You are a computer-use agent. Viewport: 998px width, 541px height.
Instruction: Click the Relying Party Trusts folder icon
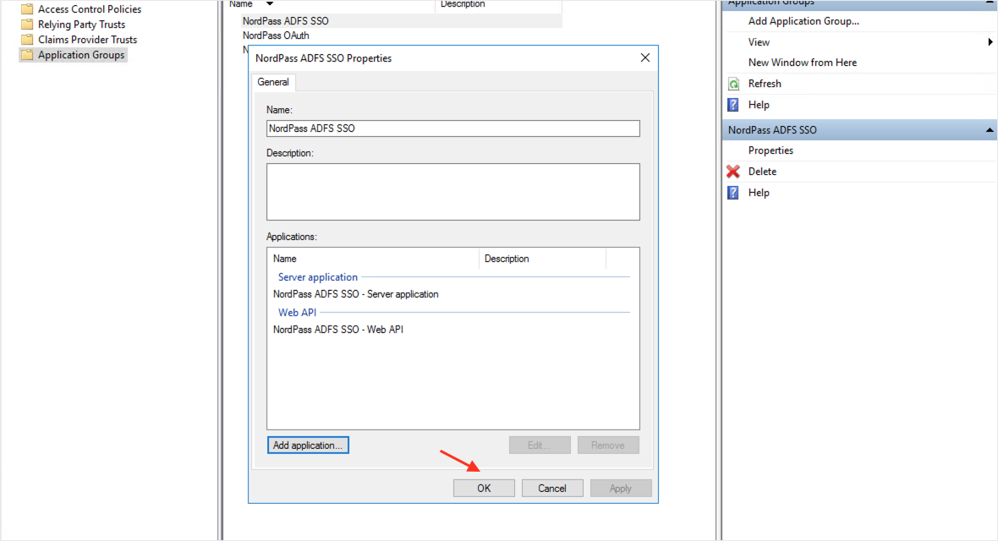click(27, 25)
